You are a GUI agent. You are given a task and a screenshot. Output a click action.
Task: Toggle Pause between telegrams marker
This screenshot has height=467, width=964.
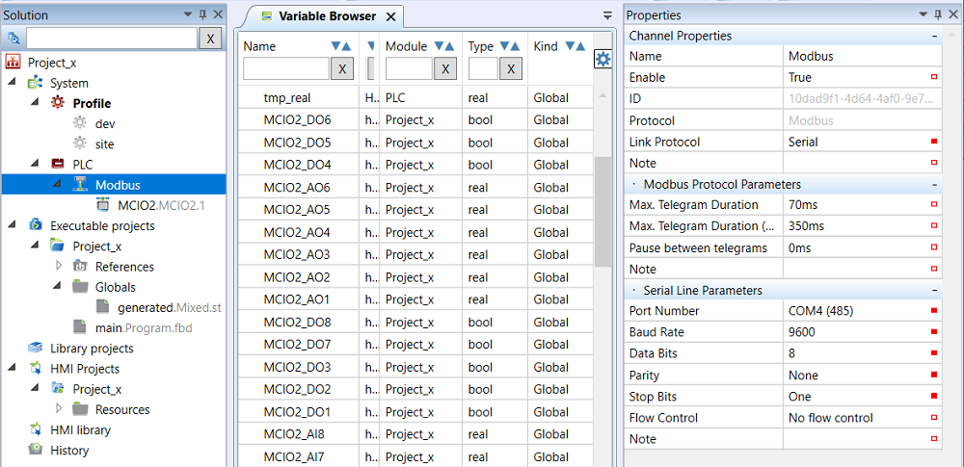tap(934, 247)
